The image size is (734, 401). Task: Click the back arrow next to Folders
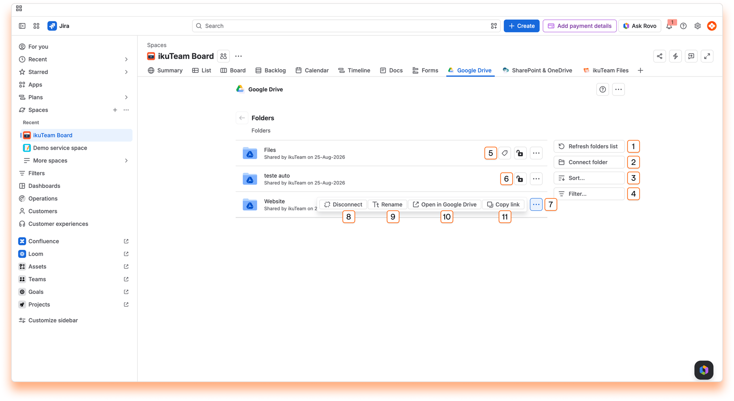pyautogui.click(x=242, y=118)
